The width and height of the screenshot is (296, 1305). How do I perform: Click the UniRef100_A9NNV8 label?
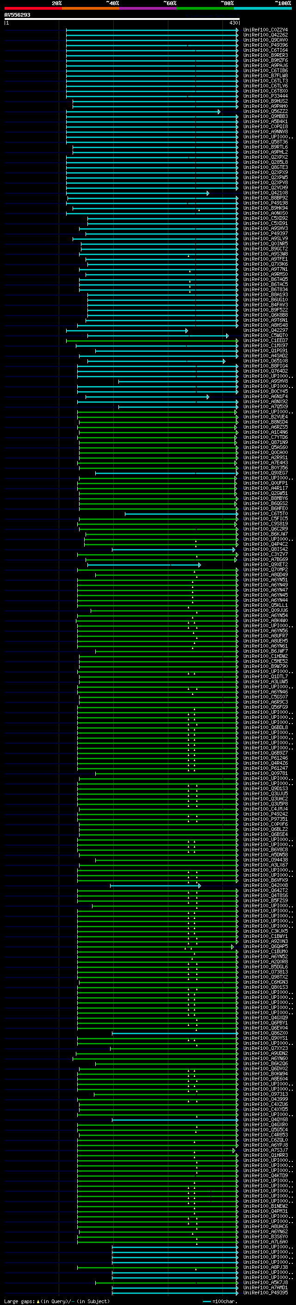coord(265,132)
